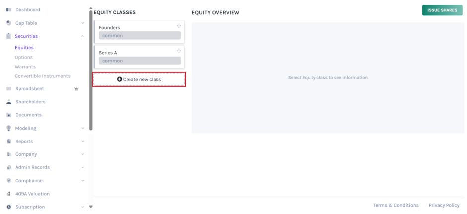
Task: Click the crown icon beside Spreadsheet
Action: pos(76,89)
